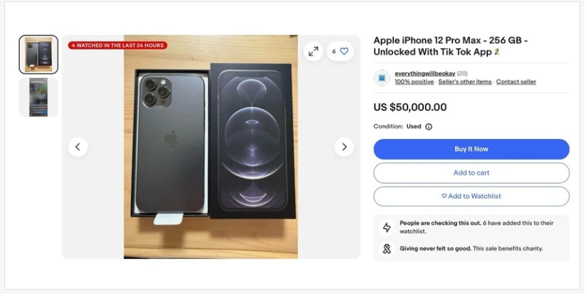Open everythingwillbeokay seller profile link
The width and height of the screenshot is (587, 296).
tap(424, 73)
